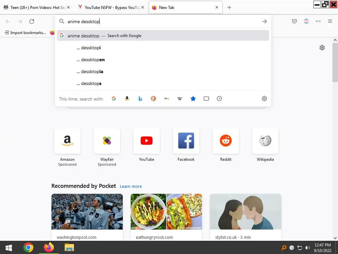The height and width of the screenshot is (254, 338).
Task: Open the application hamburger menu
Action: (330, 21)
